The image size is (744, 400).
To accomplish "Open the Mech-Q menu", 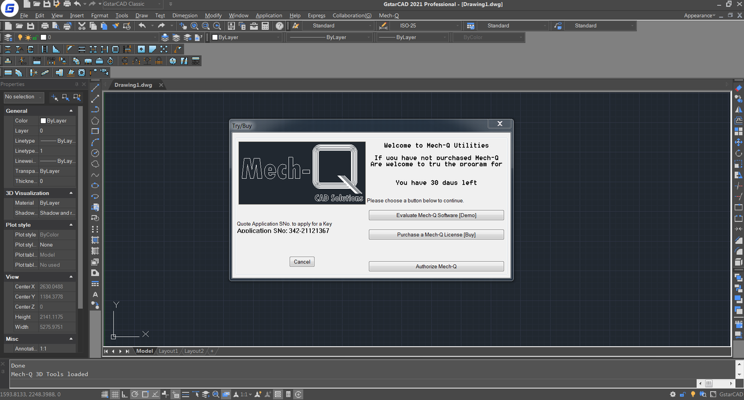I will point(389,16).
